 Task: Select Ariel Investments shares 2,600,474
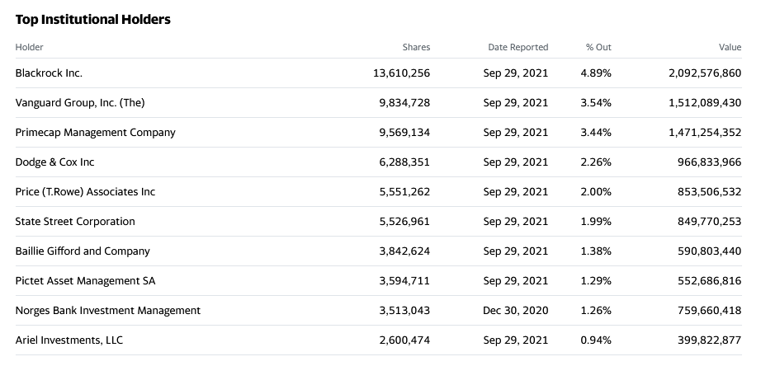pos(404,340)
